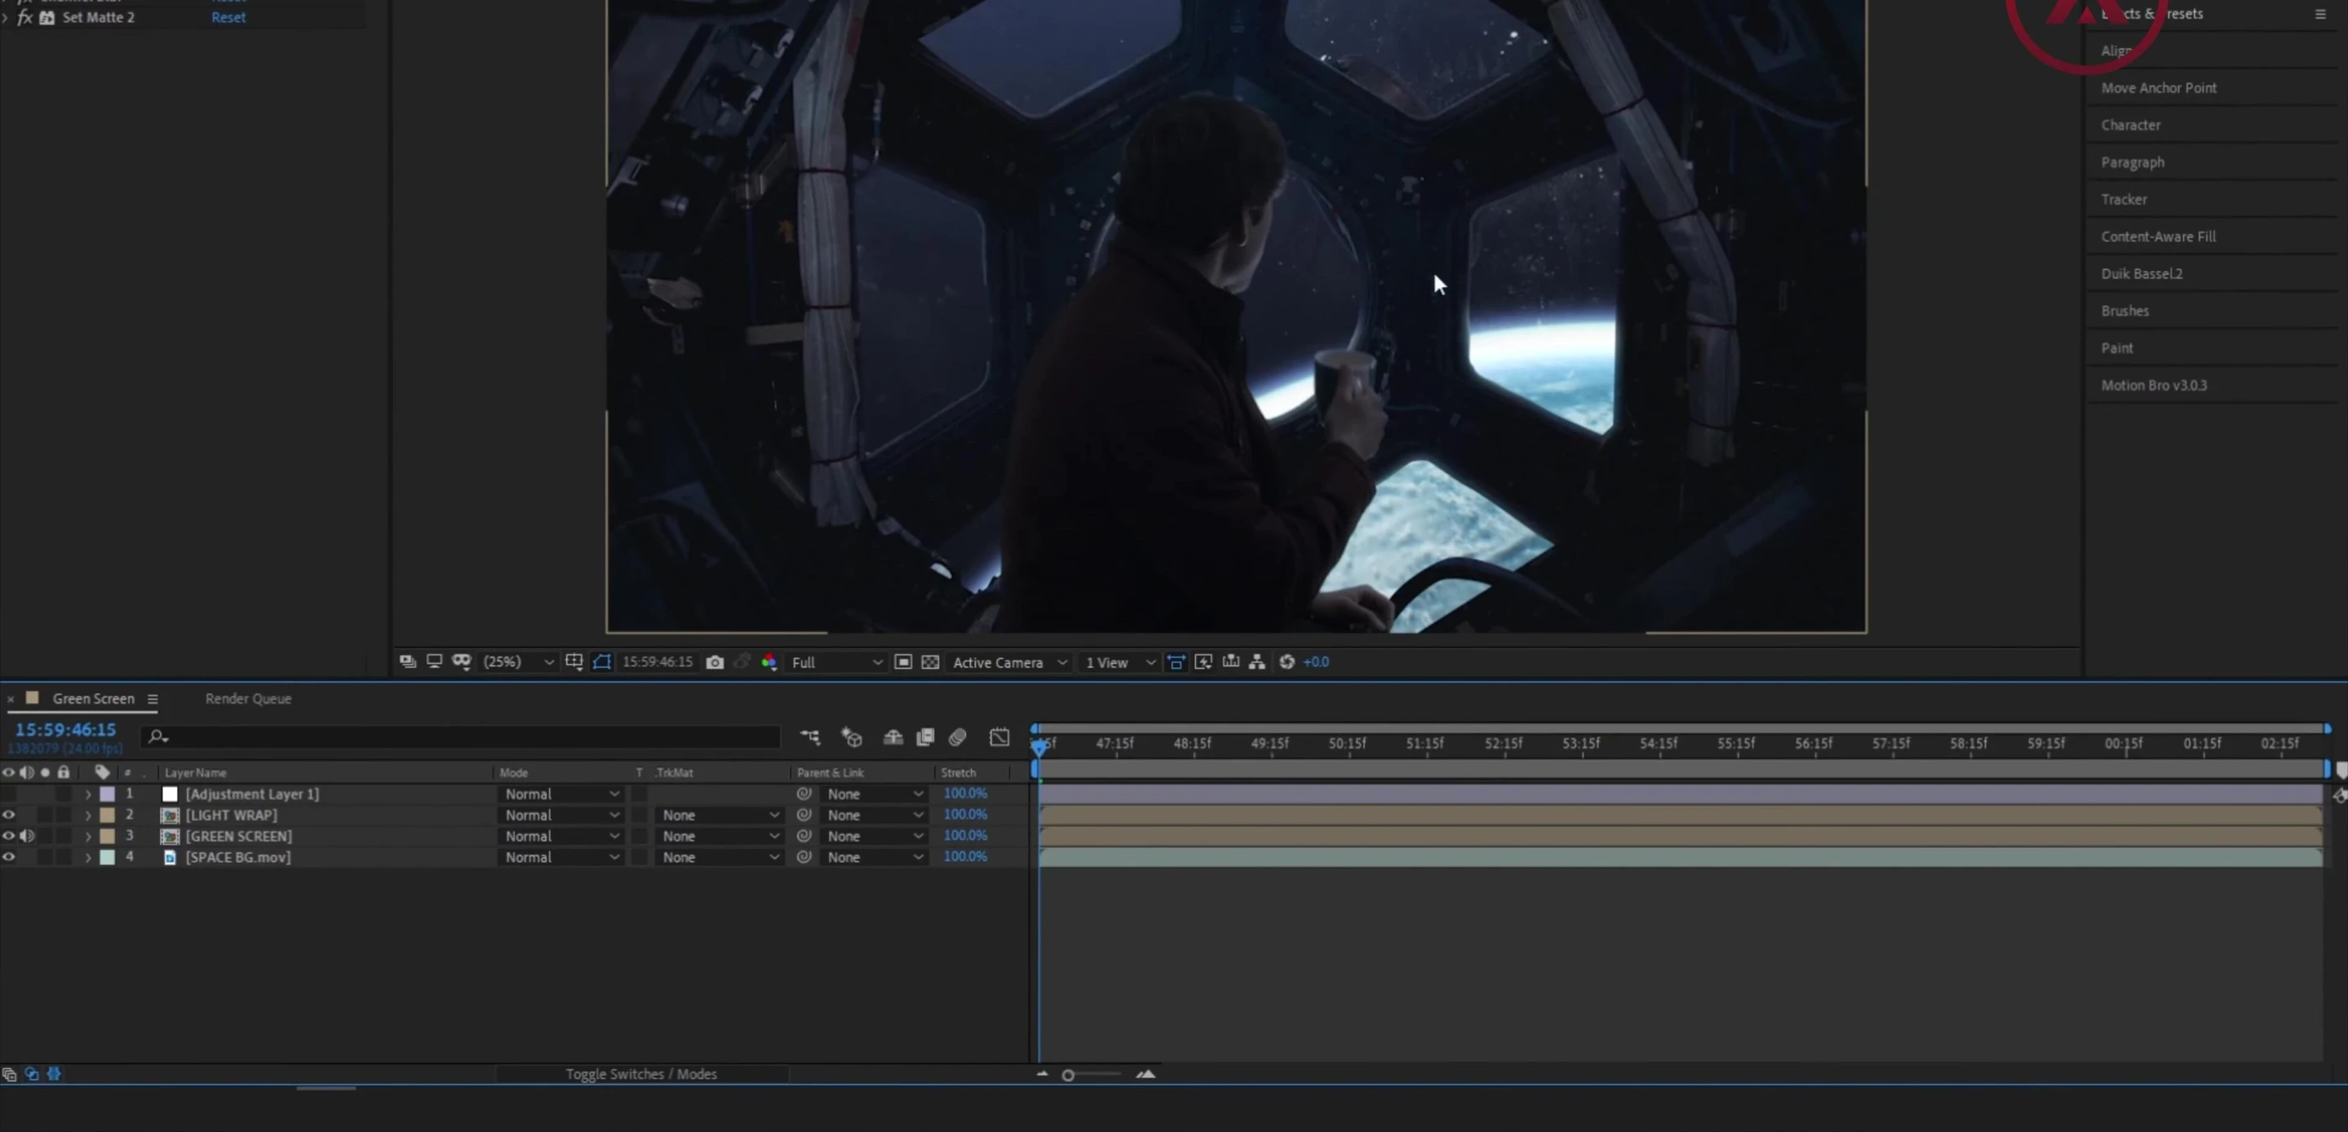Toggle the Set Matte 2 fx switch

pos(24,17)
